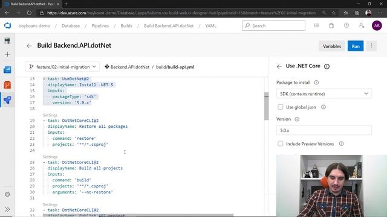Click the editor vertical scrollbar thumb
This screenshot has width=387, height=217.
point(266,106)
